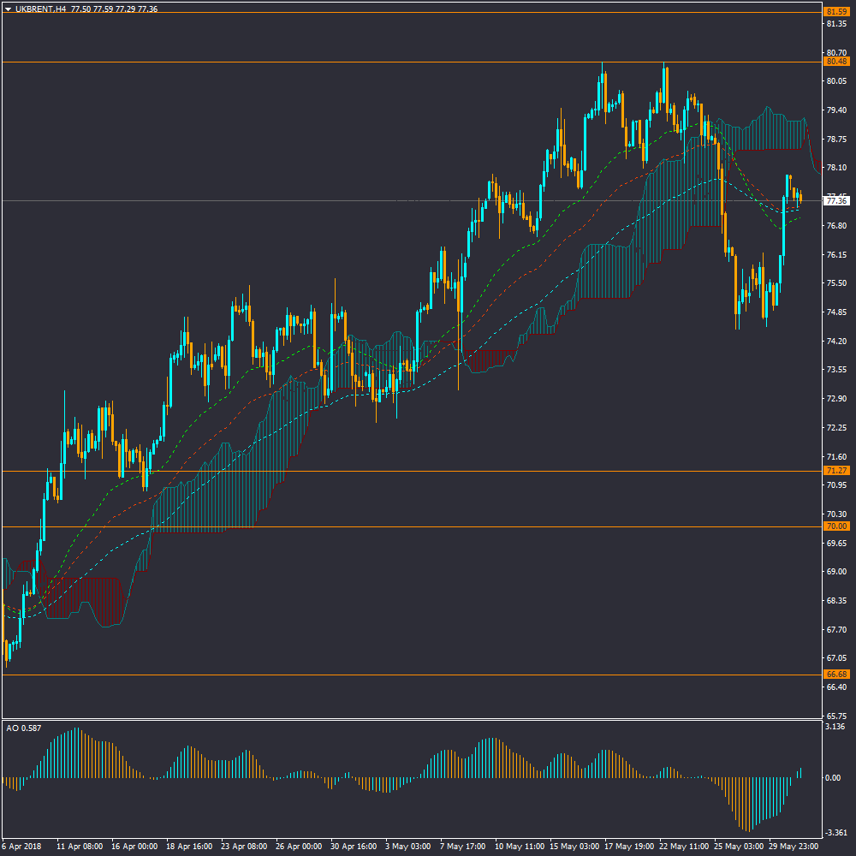Click the AO 0.587 indicator label
The image size is (856, 856).
pos(23,728)
